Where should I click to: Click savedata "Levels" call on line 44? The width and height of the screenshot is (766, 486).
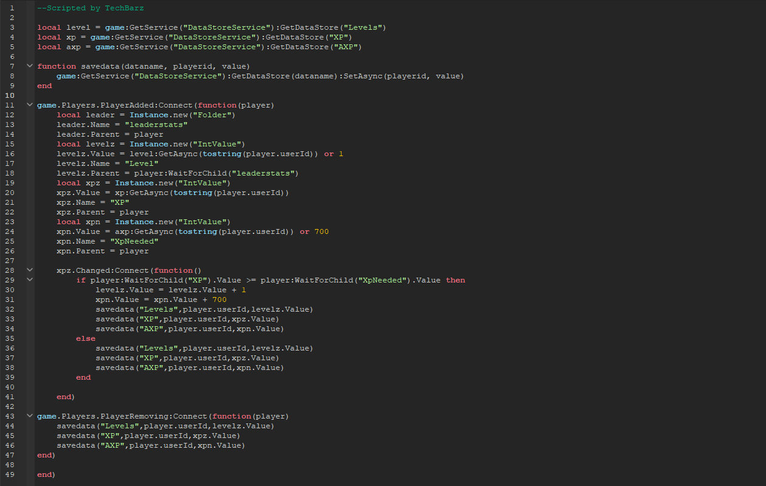165,426
